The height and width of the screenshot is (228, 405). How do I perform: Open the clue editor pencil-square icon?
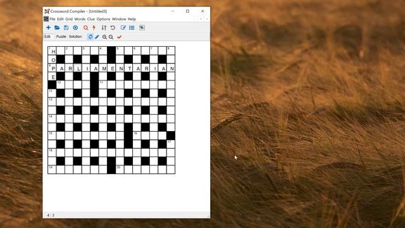point(123,28)
